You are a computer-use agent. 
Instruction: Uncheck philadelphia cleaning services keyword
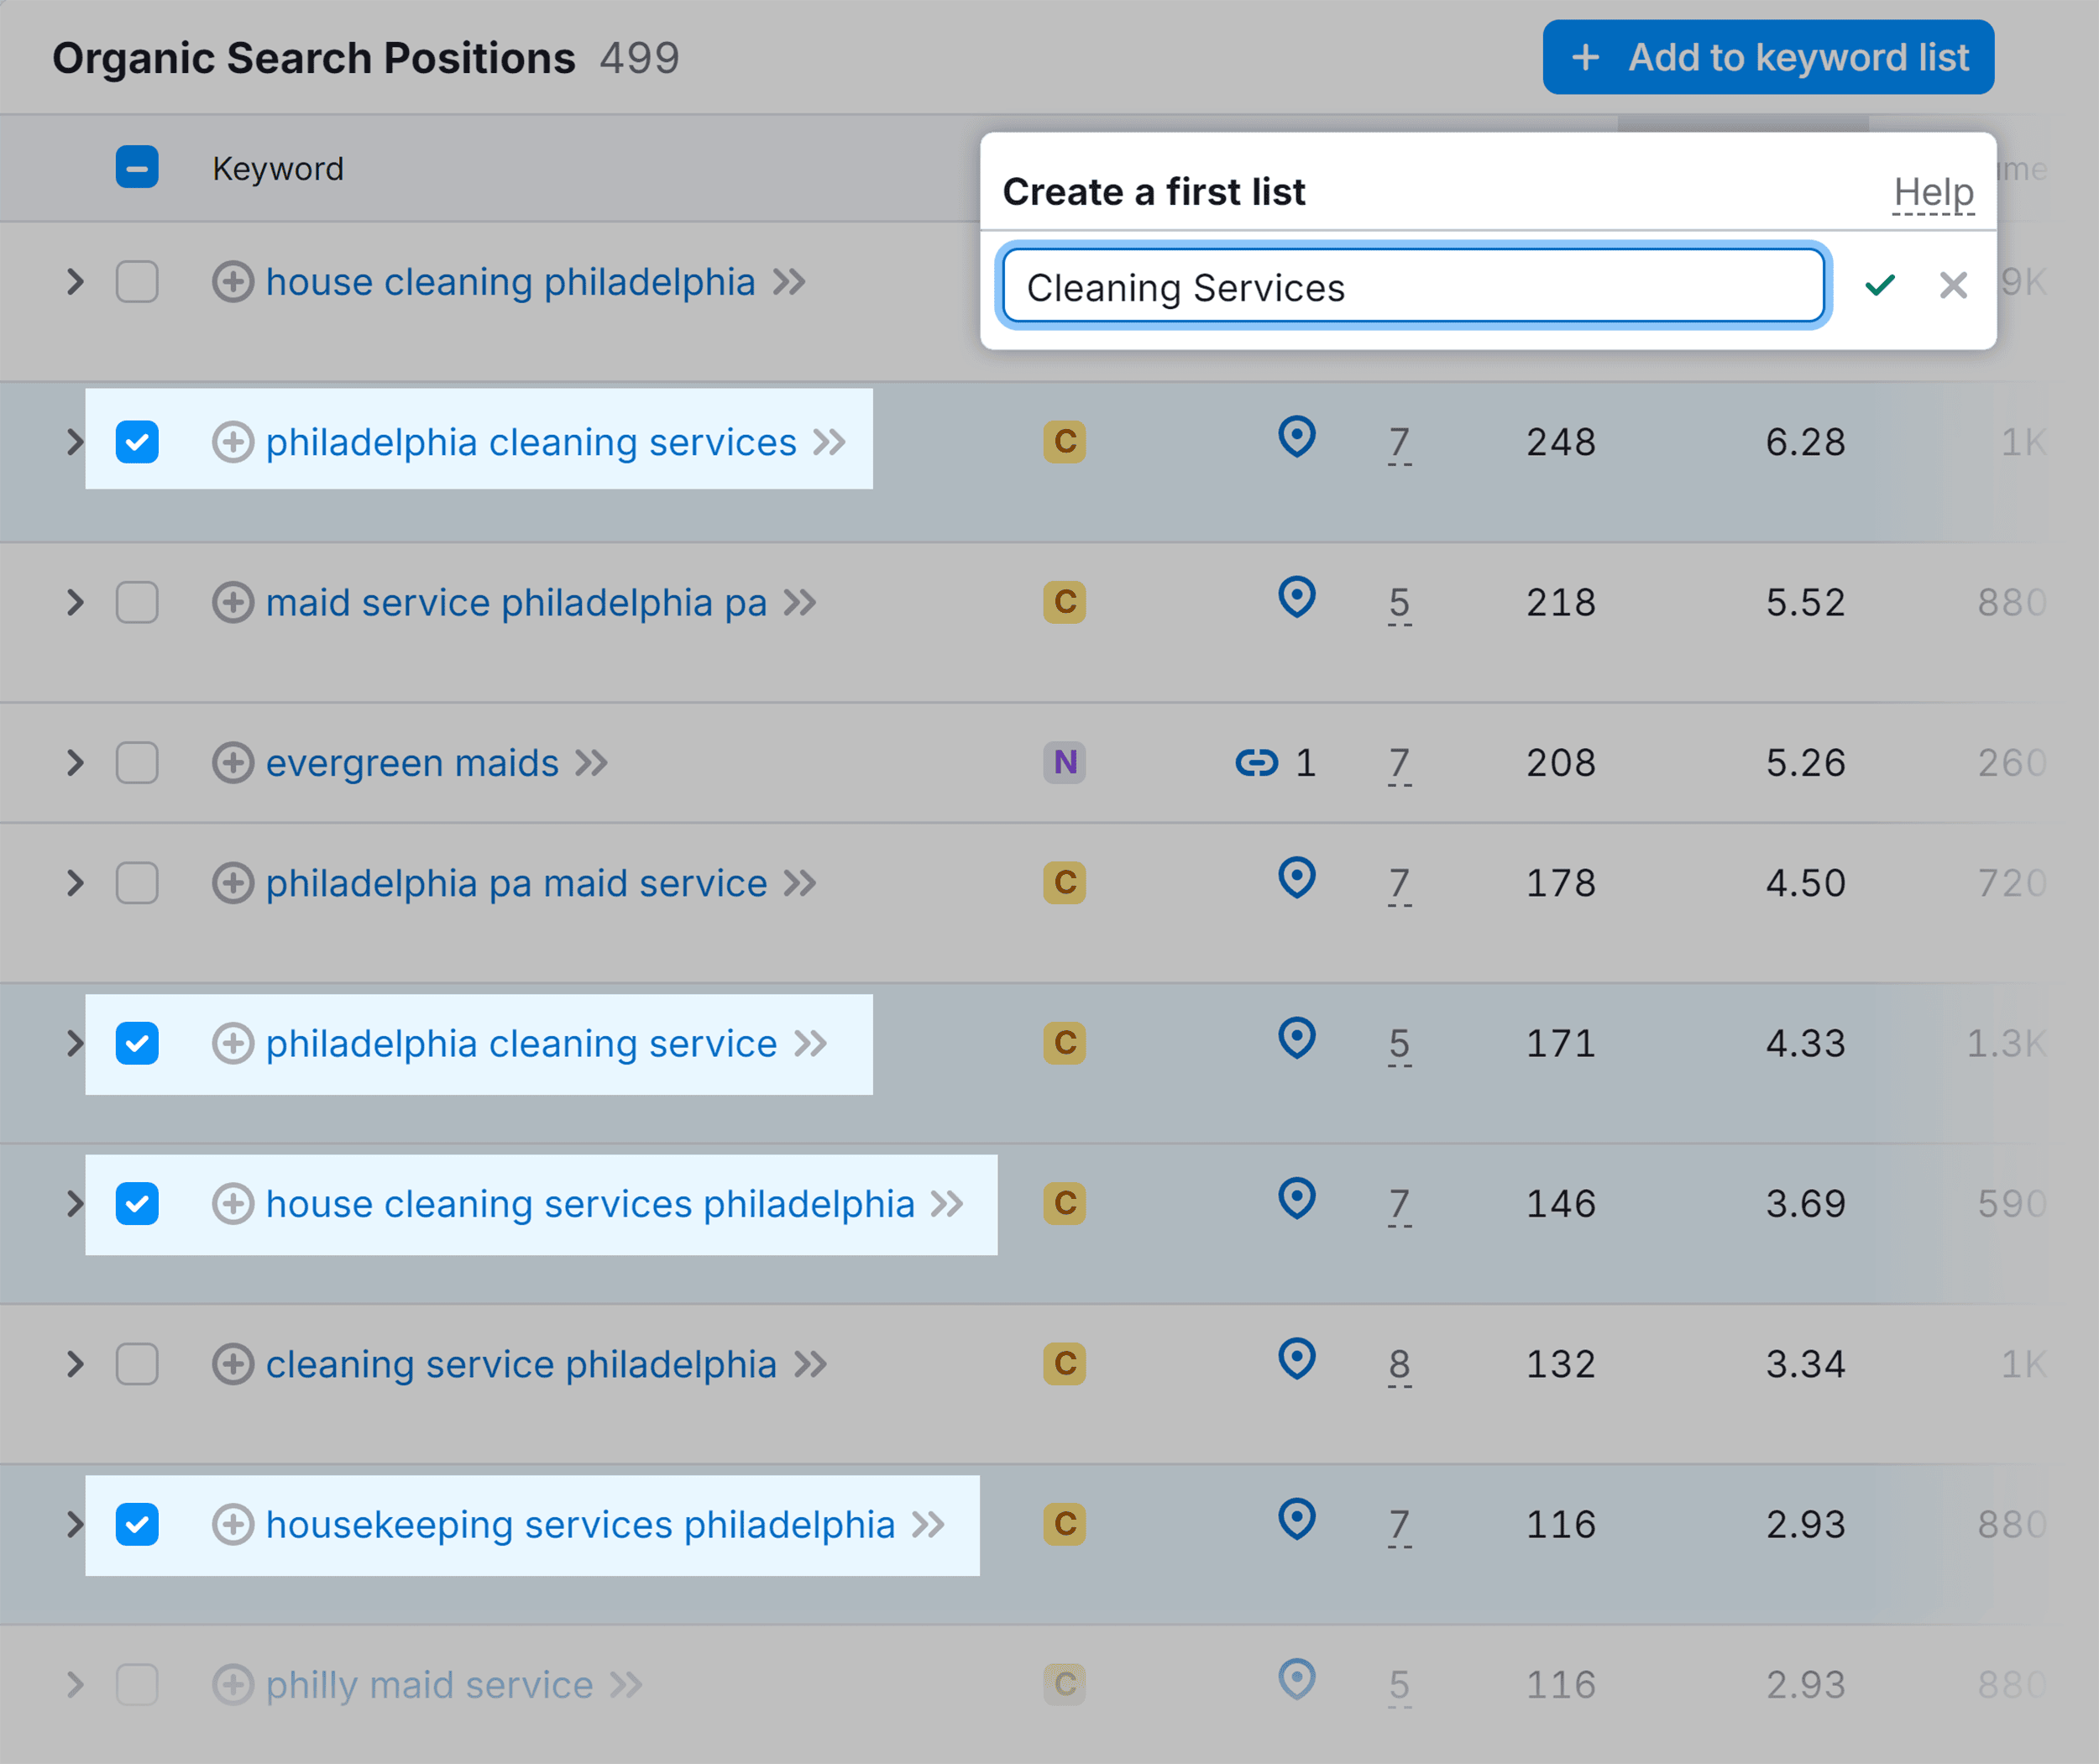(137, 441)
